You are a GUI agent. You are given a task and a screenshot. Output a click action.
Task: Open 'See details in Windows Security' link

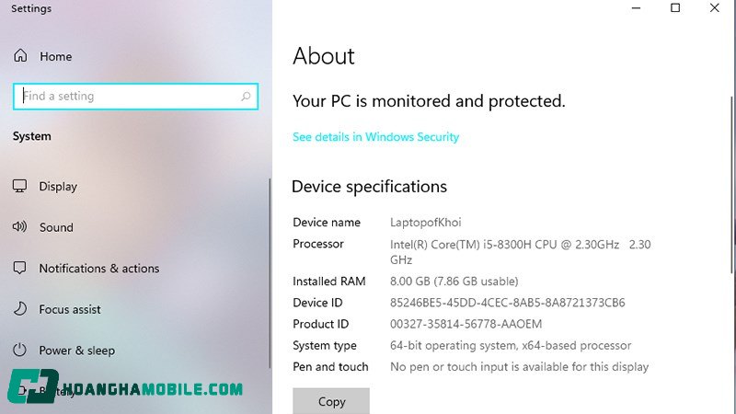(x=375, y=137)
